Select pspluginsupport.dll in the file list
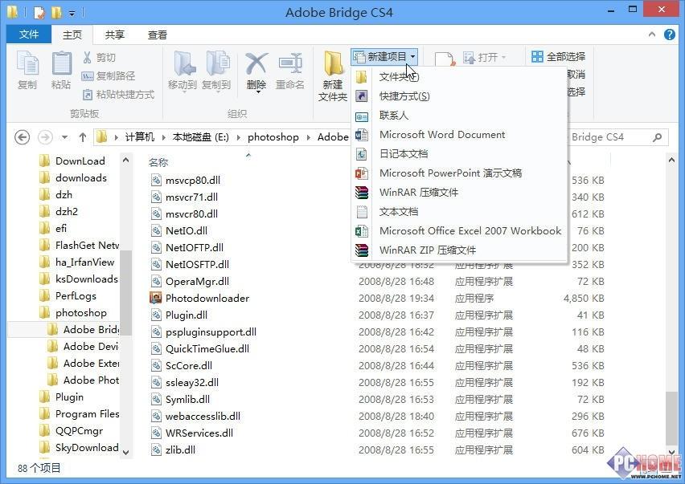Viewport: 685px width, 484px height. (204, 331)
